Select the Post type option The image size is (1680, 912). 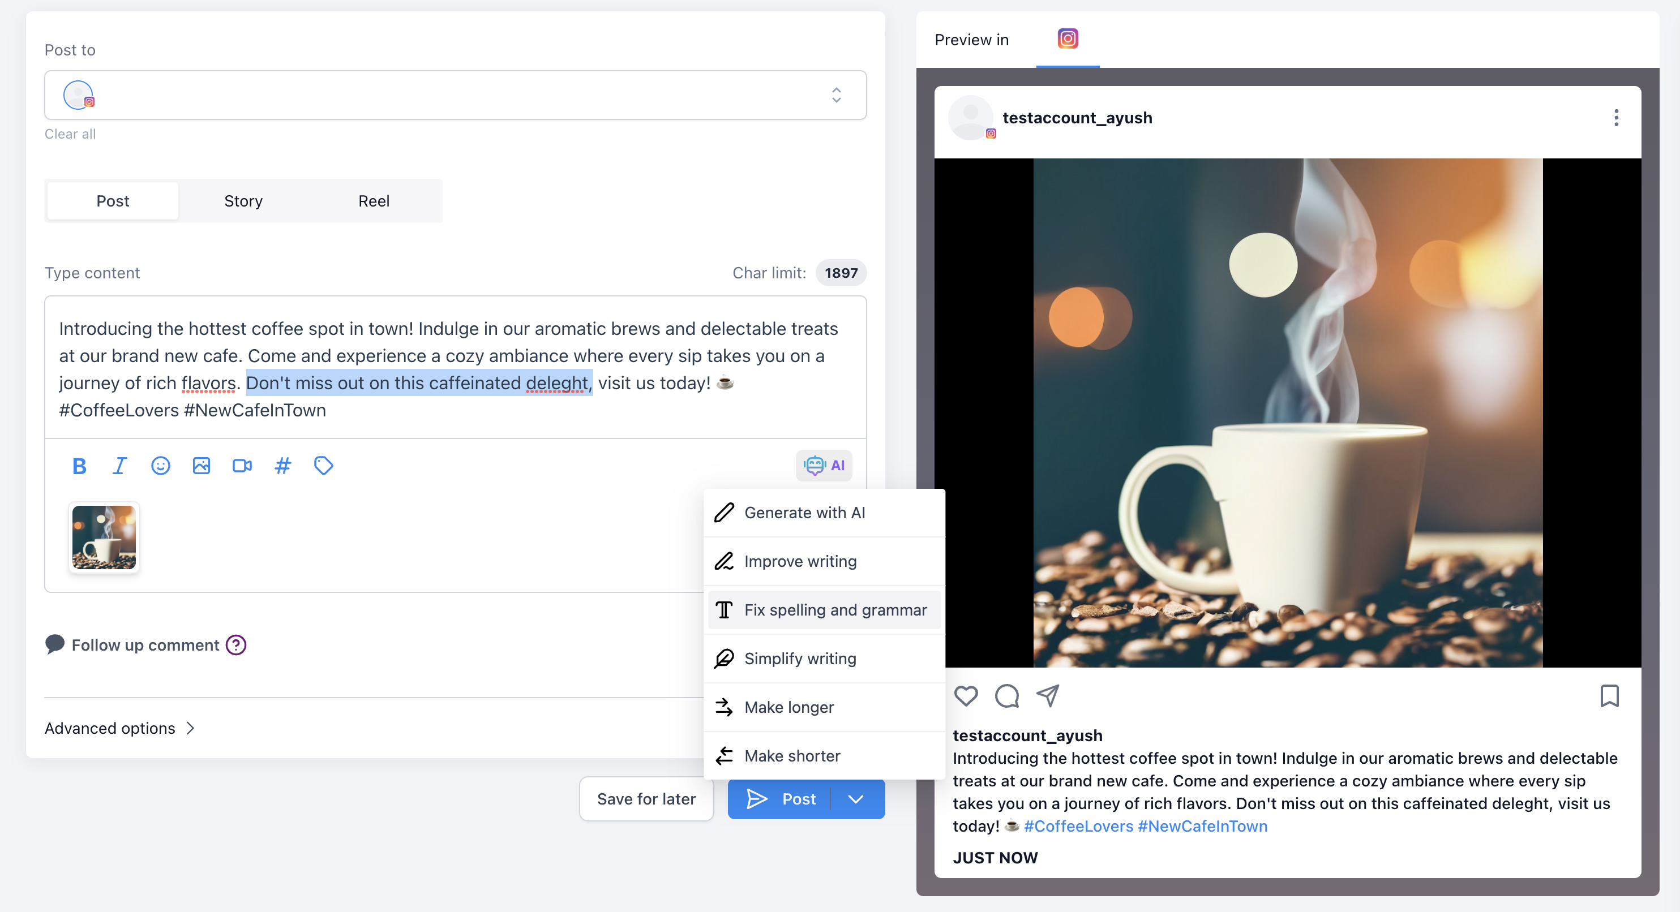coord(113,201)
